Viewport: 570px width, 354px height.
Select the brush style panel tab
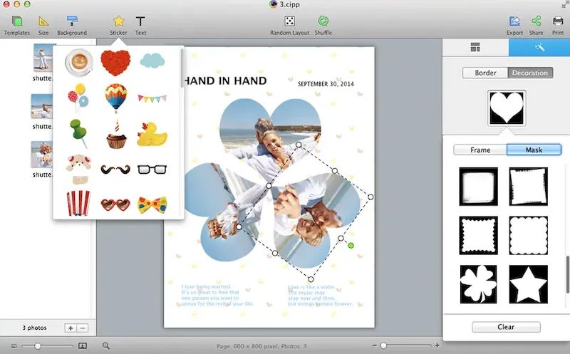(539, 47)
